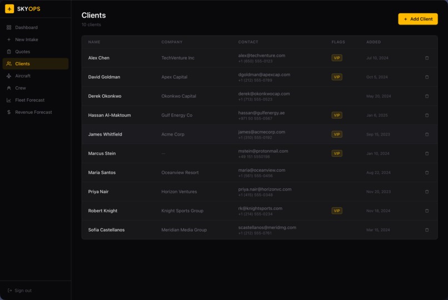Click the Sign out arrow icon
Screen dimensions: 448x300
click(x=9, y=291)
